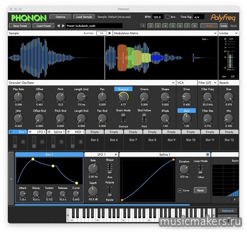
Task: Toggle the polarity icon in LFO 1 slot
Action: pos(42,142)
